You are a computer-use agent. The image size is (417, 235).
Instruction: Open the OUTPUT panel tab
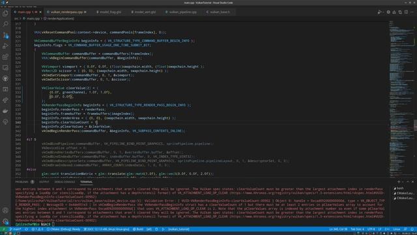click(x=44, y=181)
